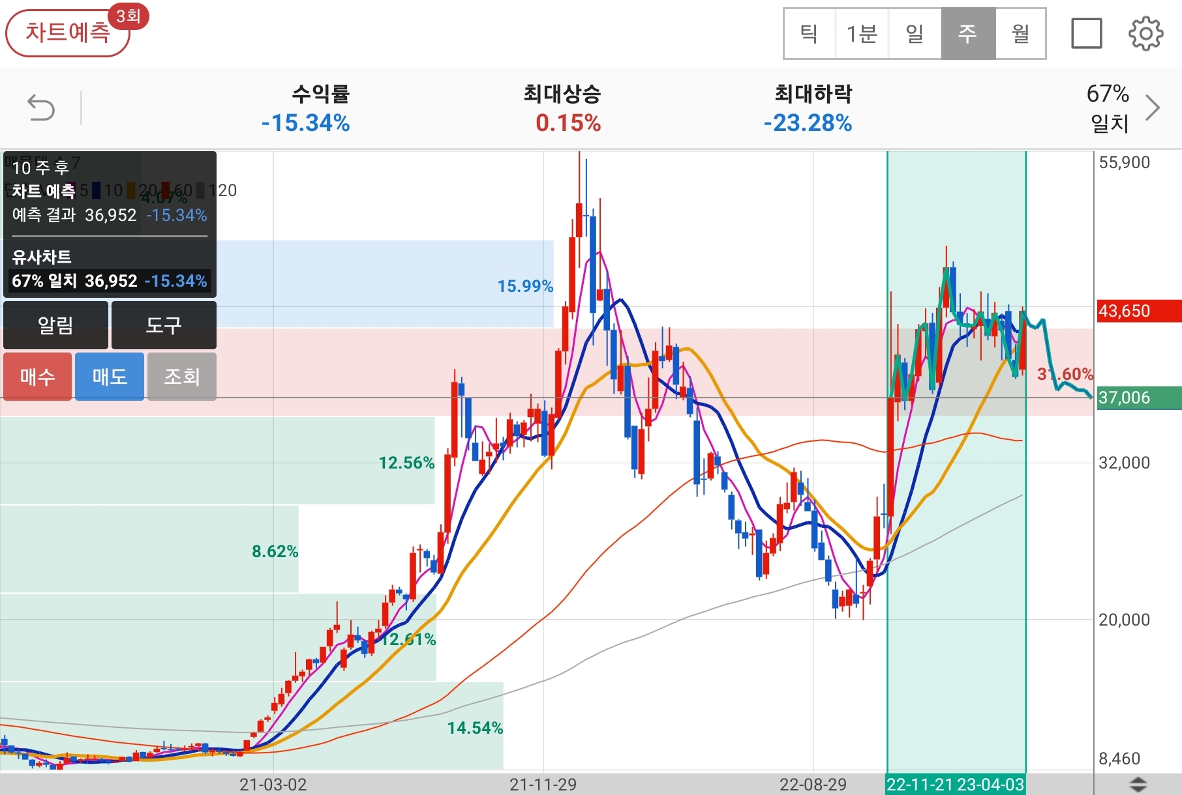Click the 20,000 price axis label

[x=1125, y=620]
